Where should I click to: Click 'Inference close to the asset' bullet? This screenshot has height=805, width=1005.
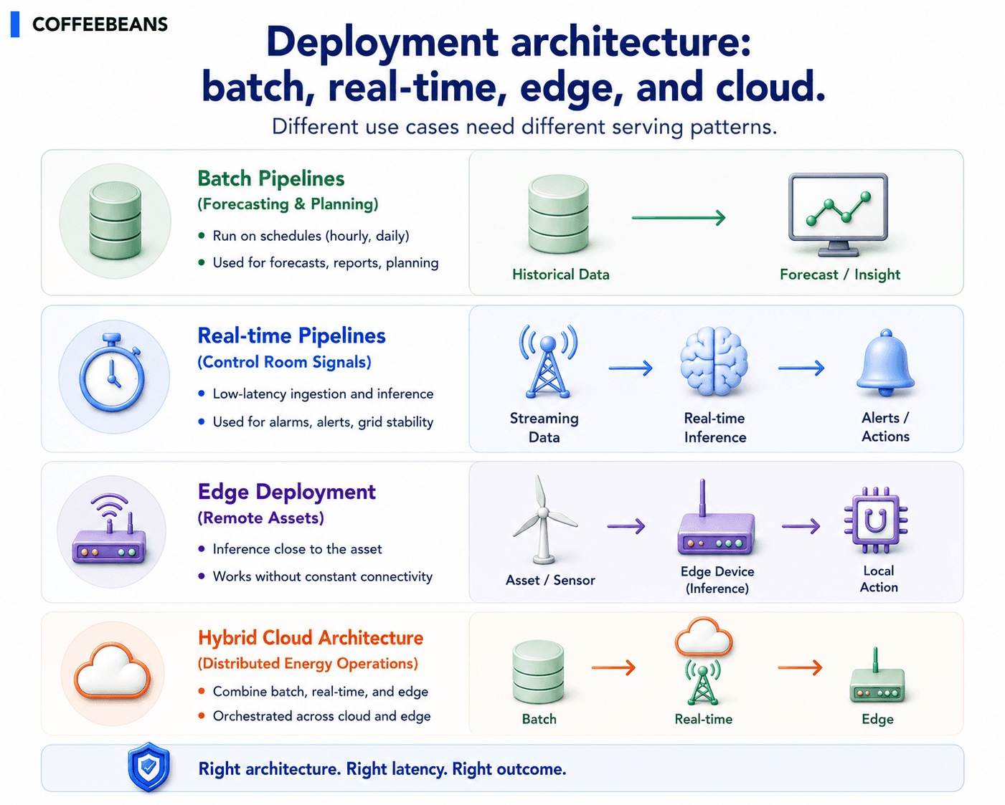click(x=297, y=549)
